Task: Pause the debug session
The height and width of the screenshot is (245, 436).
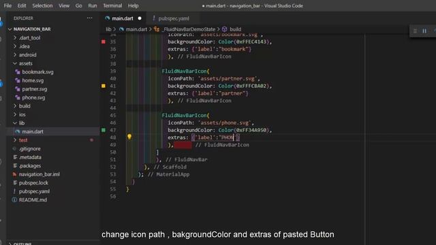Action: tap(424, 31)
